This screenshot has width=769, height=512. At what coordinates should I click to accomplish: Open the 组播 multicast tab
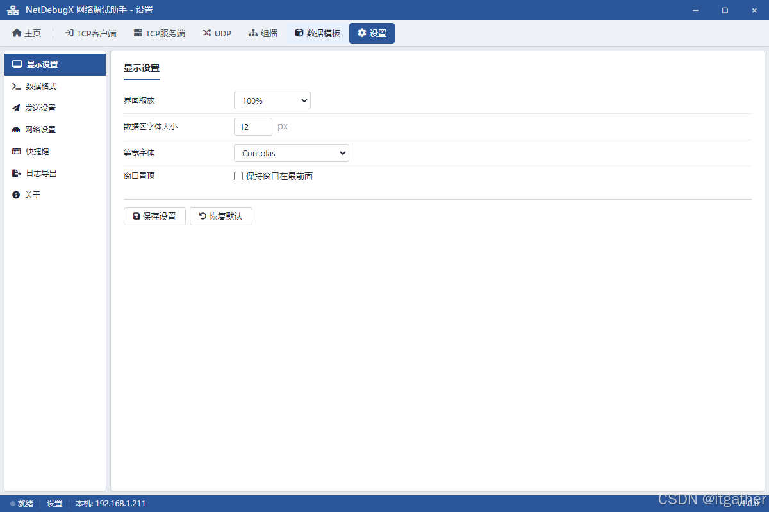[x=263, y=33]
